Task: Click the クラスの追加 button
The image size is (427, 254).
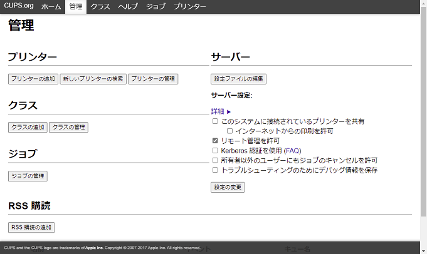Action: (x=28, y=128)
